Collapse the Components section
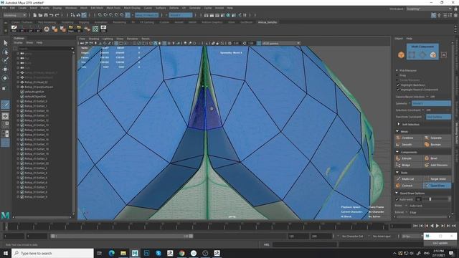459x258 pixels. 397,152
